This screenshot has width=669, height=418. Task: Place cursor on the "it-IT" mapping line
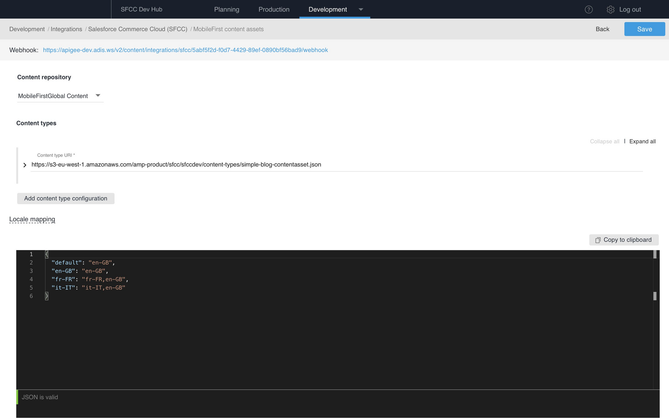click(x=88, y=287)
